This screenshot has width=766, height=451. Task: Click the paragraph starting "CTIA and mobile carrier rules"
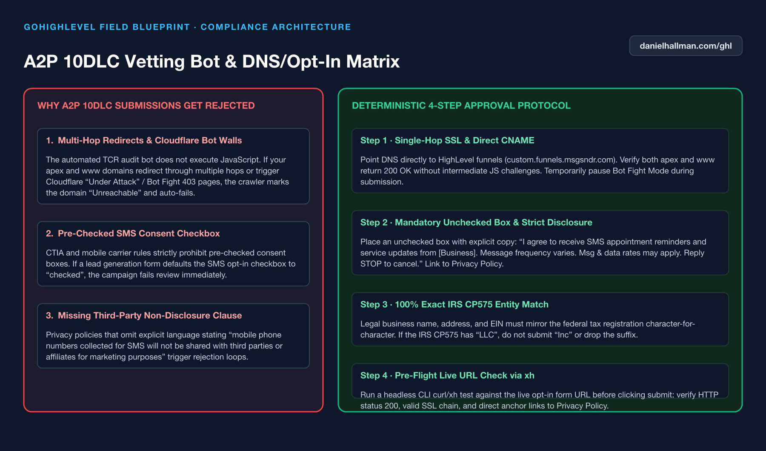(x=171, y=264)
